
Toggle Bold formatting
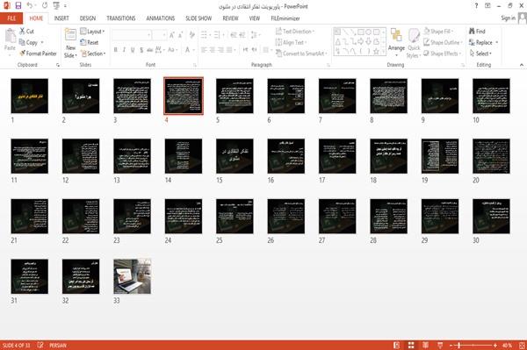click(x=115, y=50)
